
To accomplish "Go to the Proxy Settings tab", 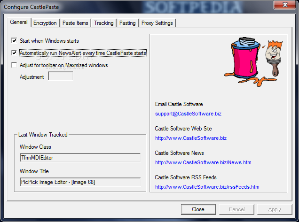I will tap(157, 23).
